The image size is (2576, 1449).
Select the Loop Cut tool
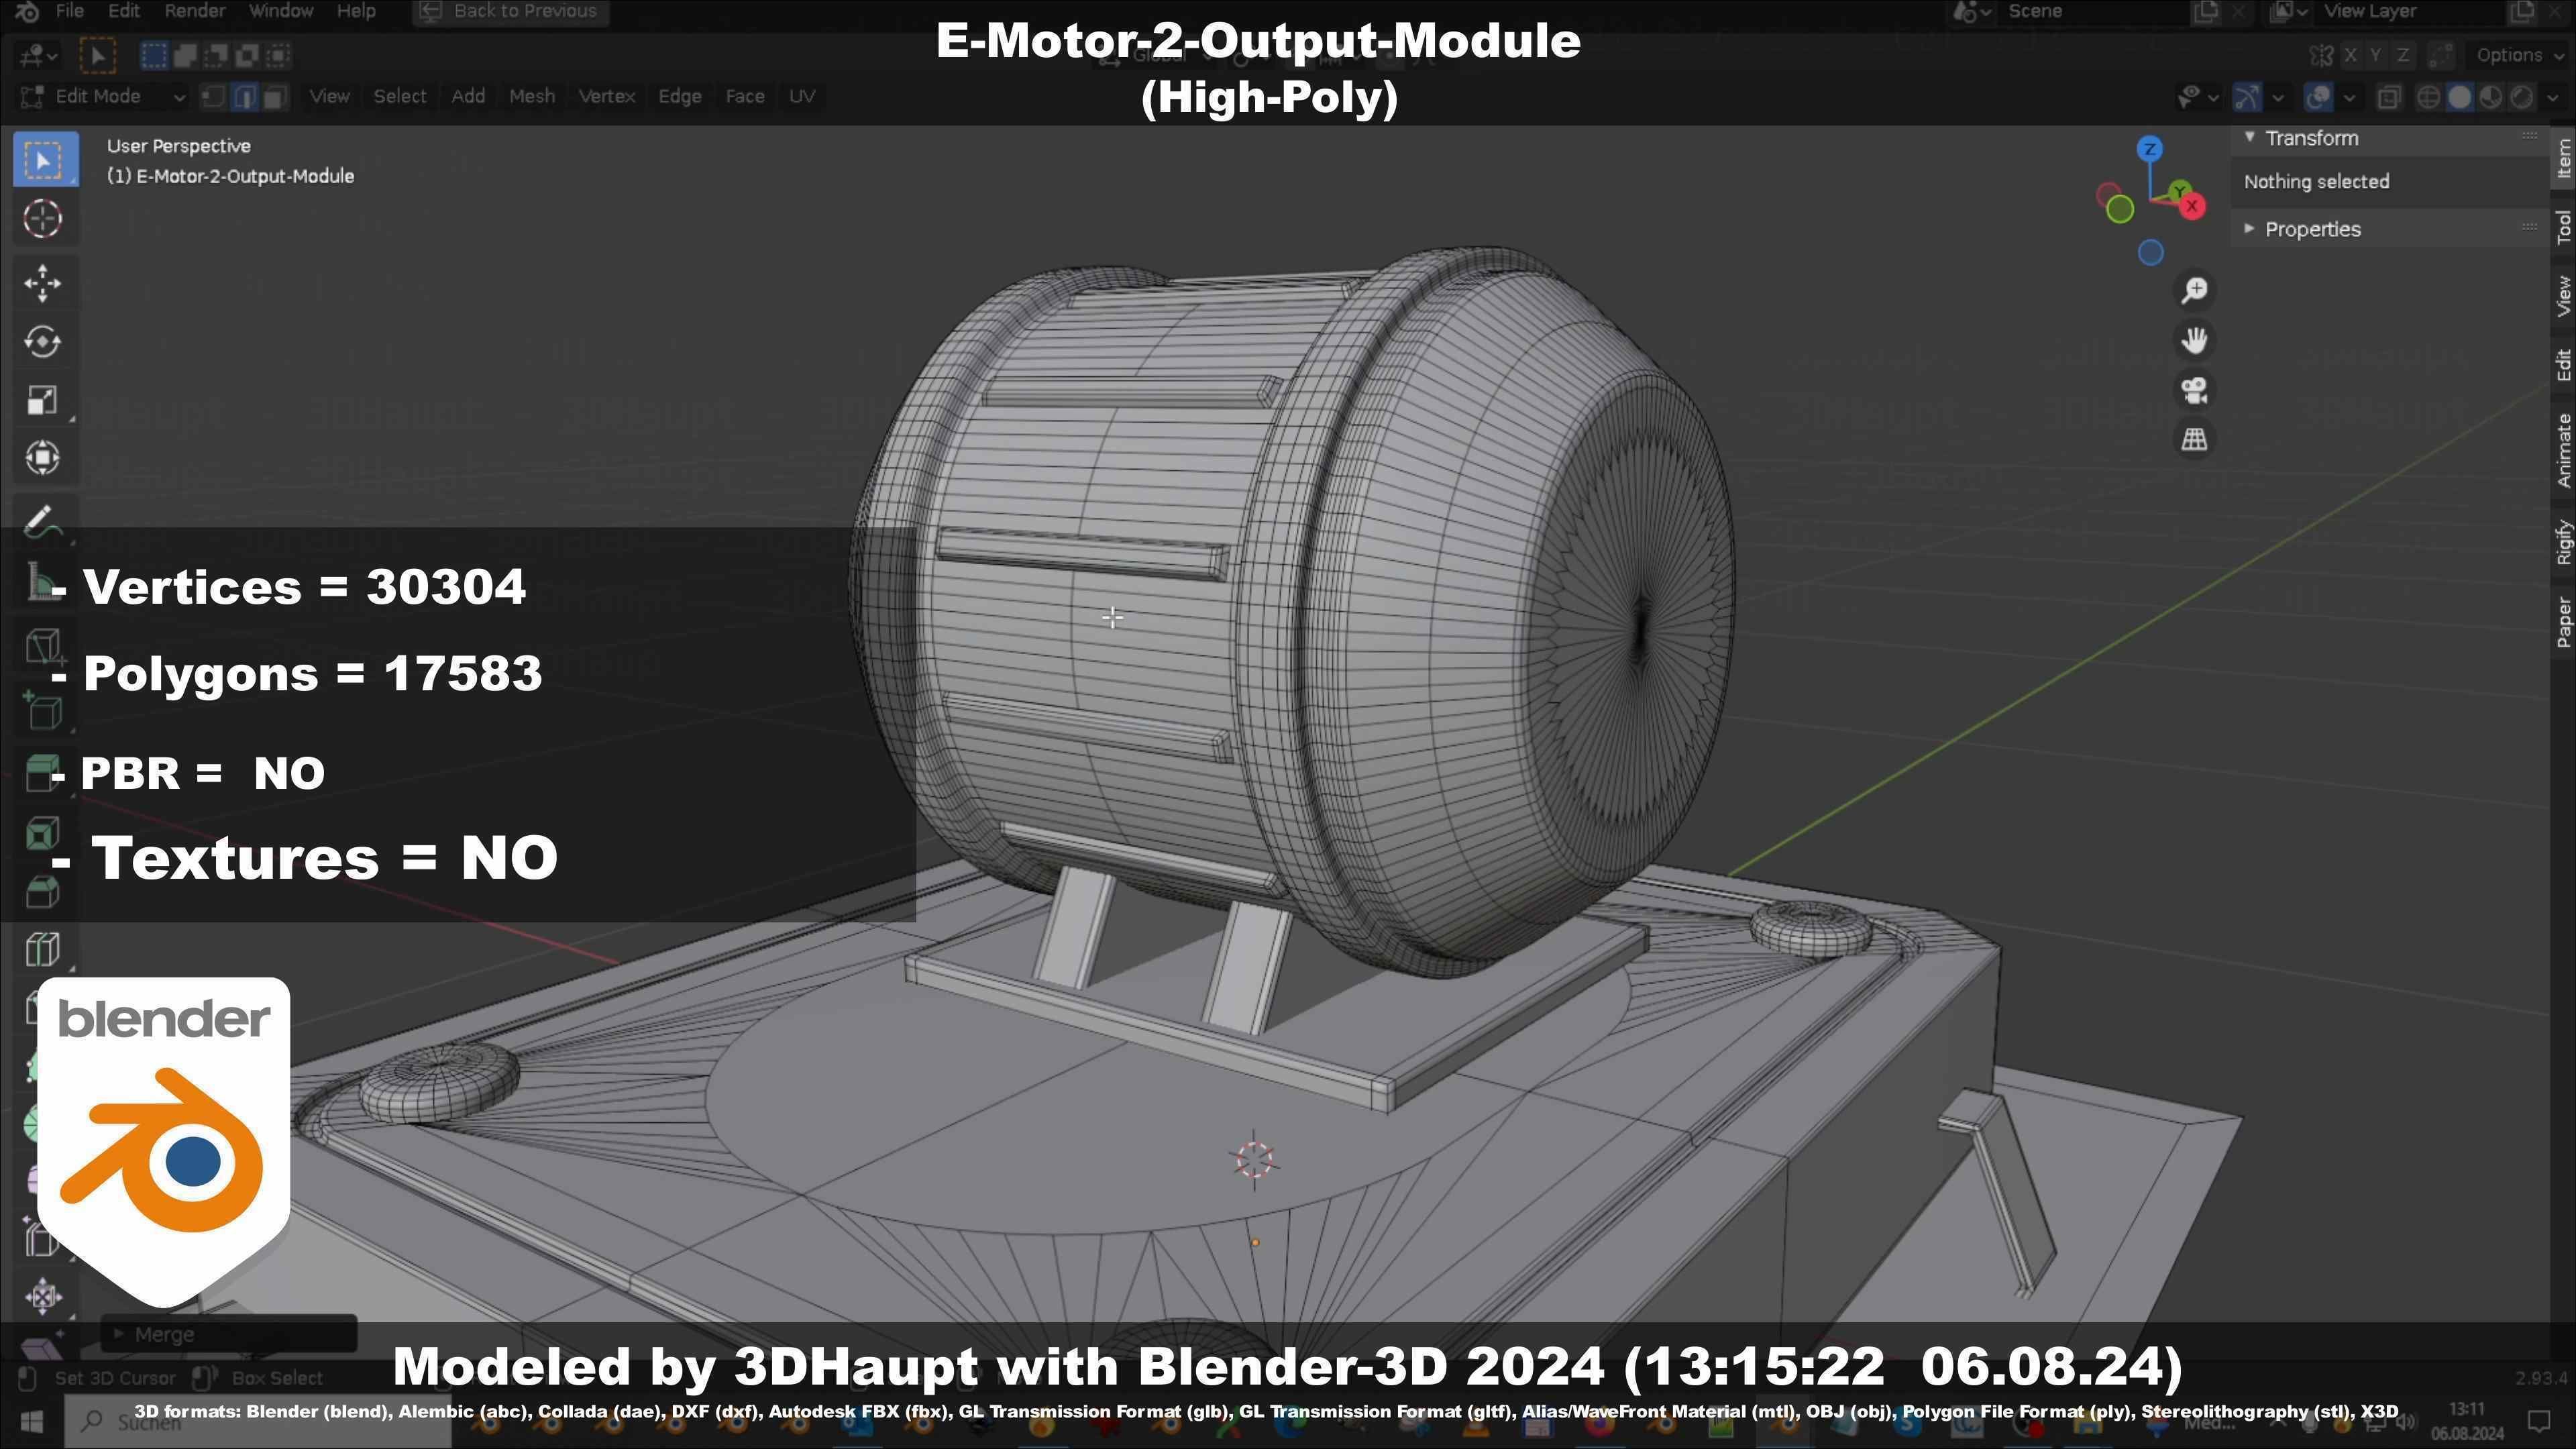tap(42, 948)
